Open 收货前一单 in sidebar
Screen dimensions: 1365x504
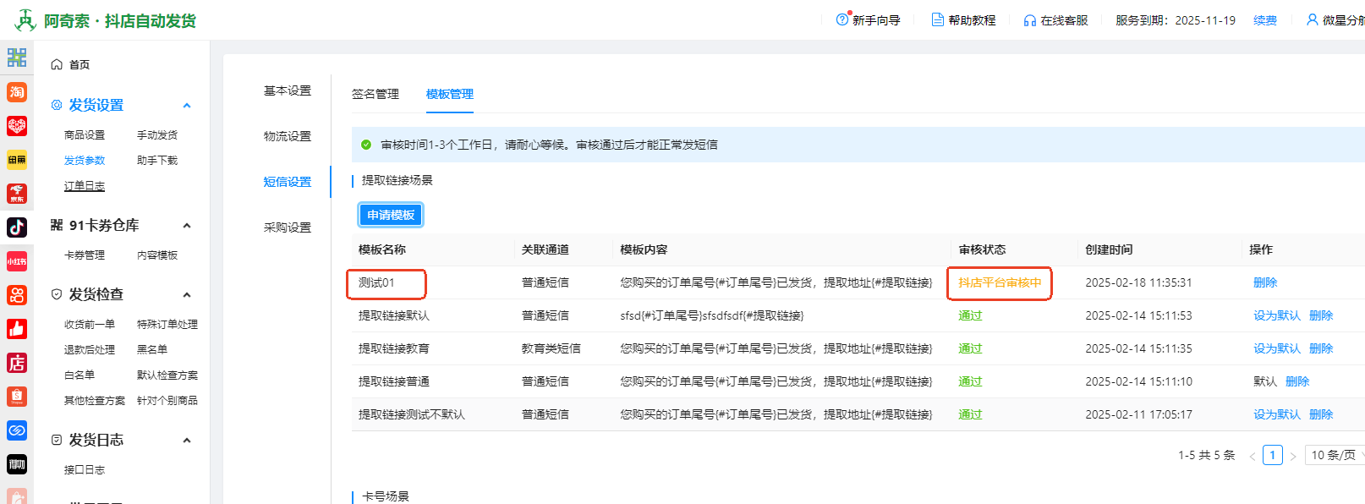90,325
